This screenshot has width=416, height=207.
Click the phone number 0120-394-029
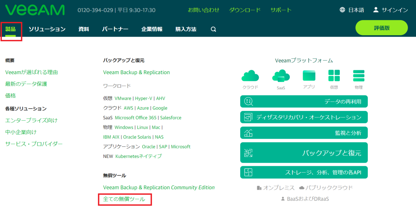click(x=96, y=10)
